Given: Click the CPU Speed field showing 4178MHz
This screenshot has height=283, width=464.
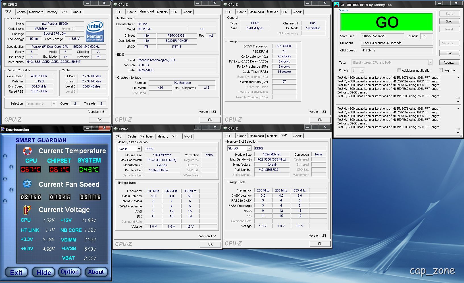Looking at the screenshot, I should pos(397,50).
